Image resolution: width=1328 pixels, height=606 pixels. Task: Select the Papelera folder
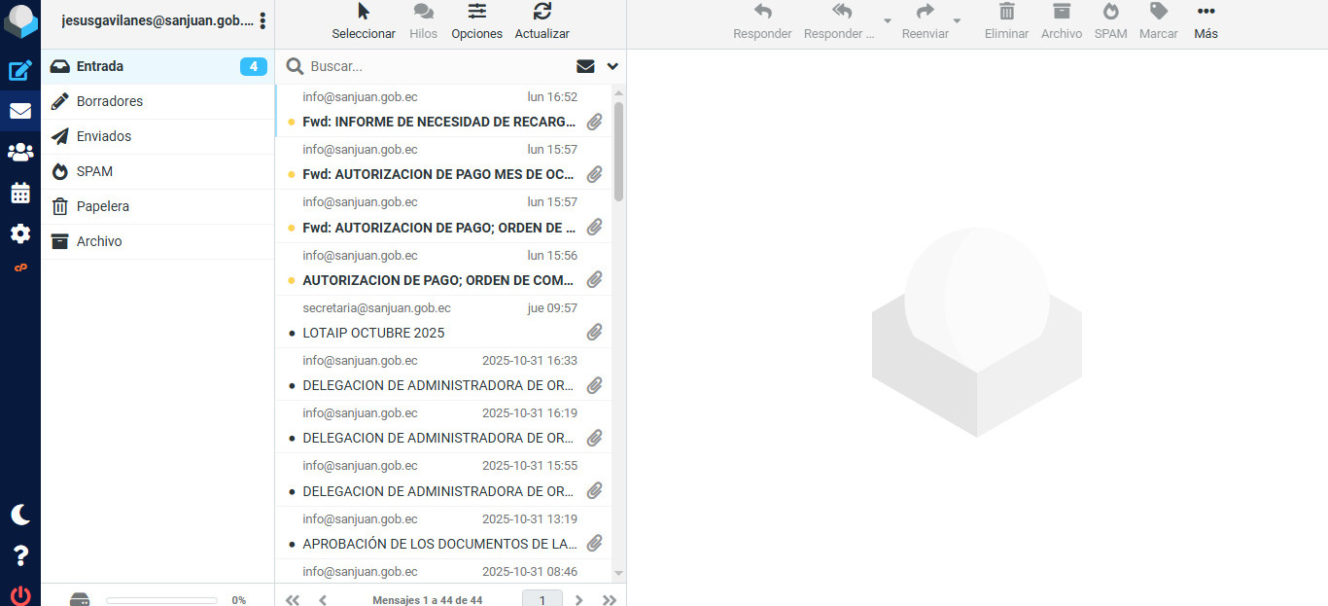(103, 206)
